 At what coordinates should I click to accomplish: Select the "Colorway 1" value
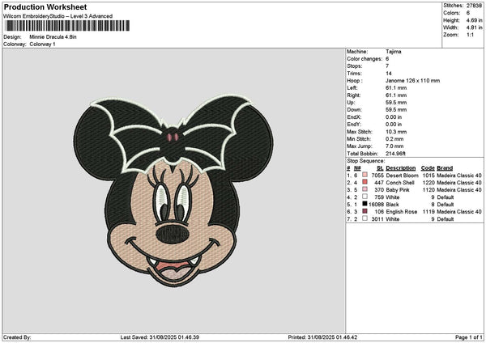pyautogui.click(x=42, y=44)
